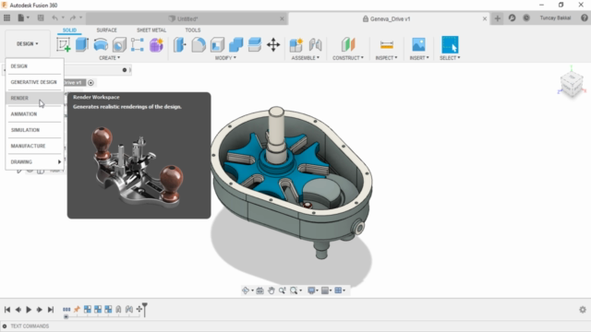Play the timeline
This screenshot has width=591, height=332.
(29, 310)
